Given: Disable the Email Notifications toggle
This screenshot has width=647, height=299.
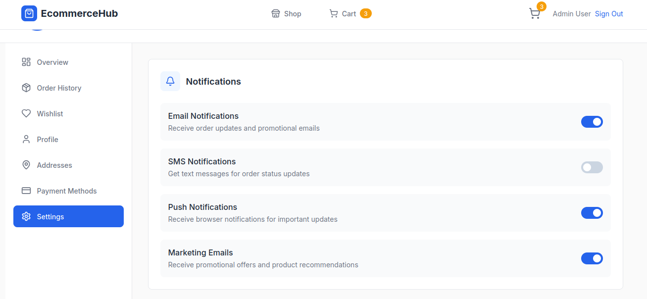Looking at the screenshot, I should (x=592, y=122).
